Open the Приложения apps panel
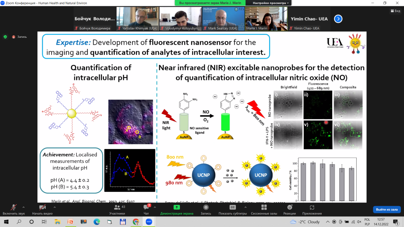404x227 pixels. tap(312, 210)
